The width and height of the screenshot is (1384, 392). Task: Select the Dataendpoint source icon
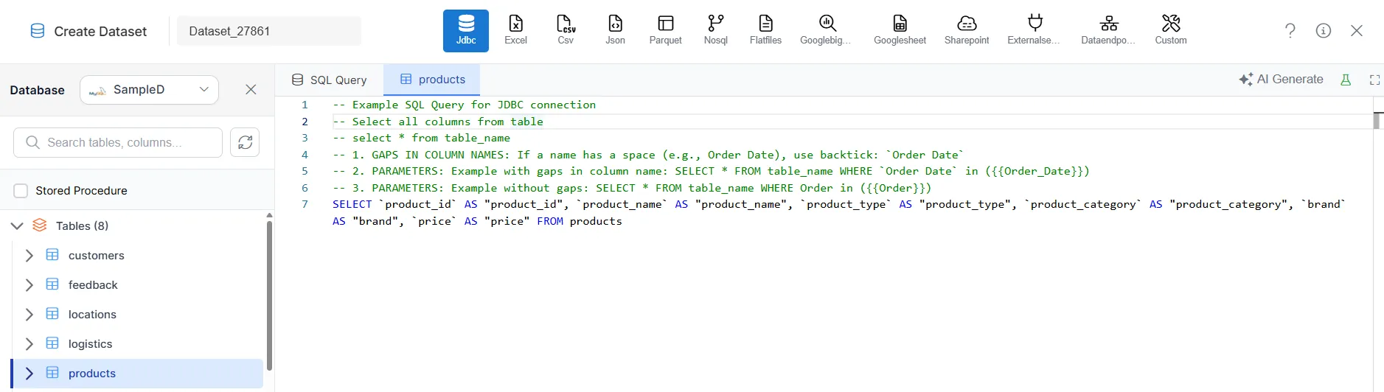click(x=1108, y=31)
